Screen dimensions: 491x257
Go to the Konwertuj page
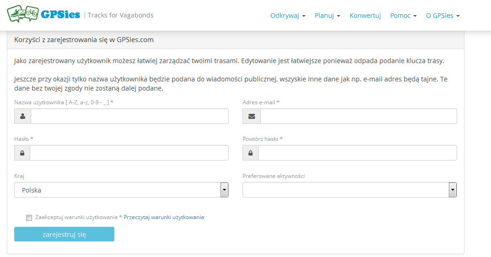click(x=365, y=16)
